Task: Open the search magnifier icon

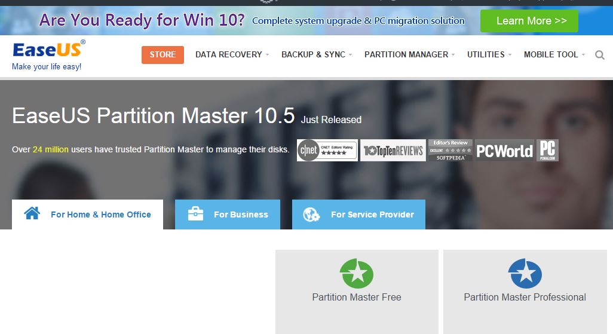Action: click(600, 55)
